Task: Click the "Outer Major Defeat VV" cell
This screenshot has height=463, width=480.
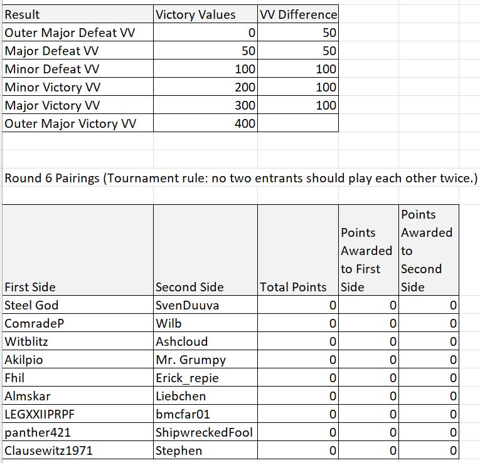Action: coord(78,33)
